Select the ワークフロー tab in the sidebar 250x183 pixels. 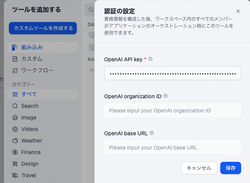click(x=42, y=71)
